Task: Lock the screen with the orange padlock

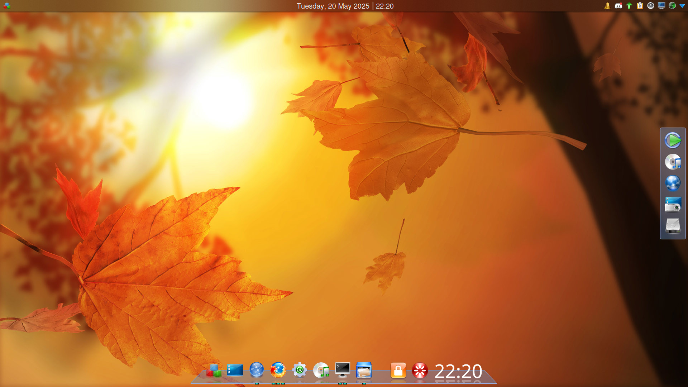Action: pos(398,370)
